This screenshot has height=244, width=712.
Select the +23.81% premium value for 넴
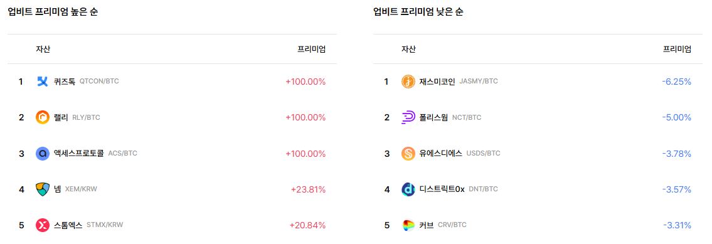point(308,189)
